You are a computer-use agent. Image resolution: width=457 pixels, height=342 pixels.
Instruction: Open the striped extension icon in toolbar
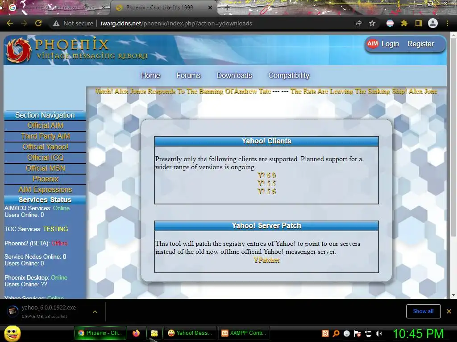[x=390, y=23]
